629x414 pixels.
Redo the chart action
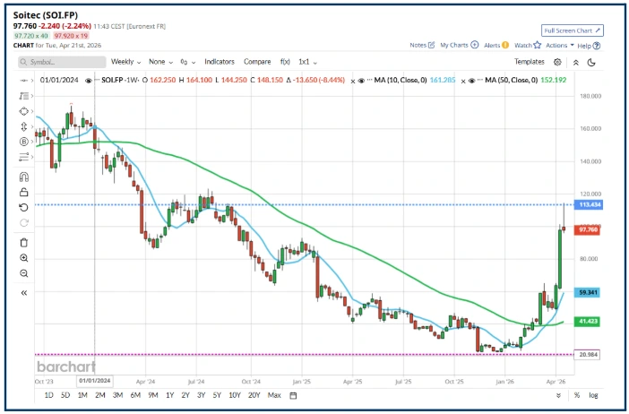pyautogui.click(x=24, y=222)
